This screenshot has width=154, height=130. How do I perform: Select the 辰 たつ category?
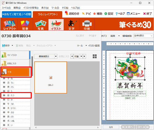pos(16,95)
